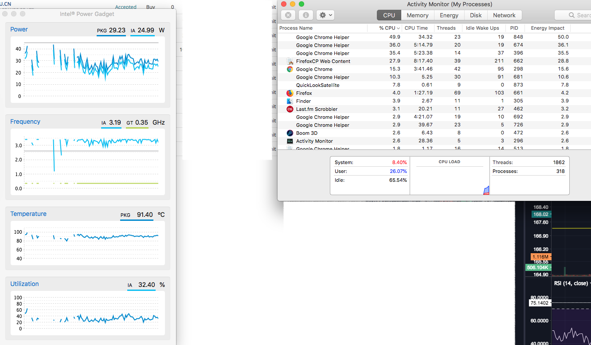
Task: Click the System 8.40% value
Action: click(x=399, y=162)
